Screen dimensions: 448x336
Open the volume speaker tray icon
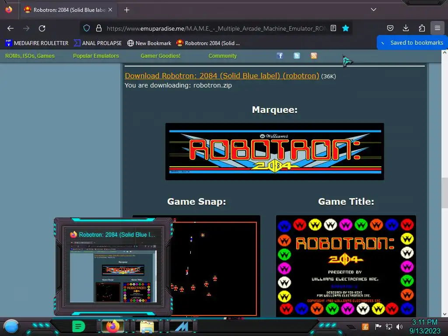(x=399, y=326)
